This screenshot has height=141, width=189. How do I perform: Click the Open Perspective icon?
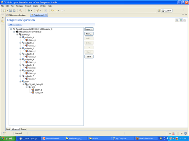(x=159, y=11)
